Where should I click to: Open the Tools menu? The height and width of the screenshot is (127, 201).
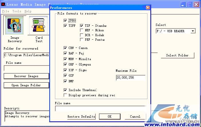click(17, 11)
